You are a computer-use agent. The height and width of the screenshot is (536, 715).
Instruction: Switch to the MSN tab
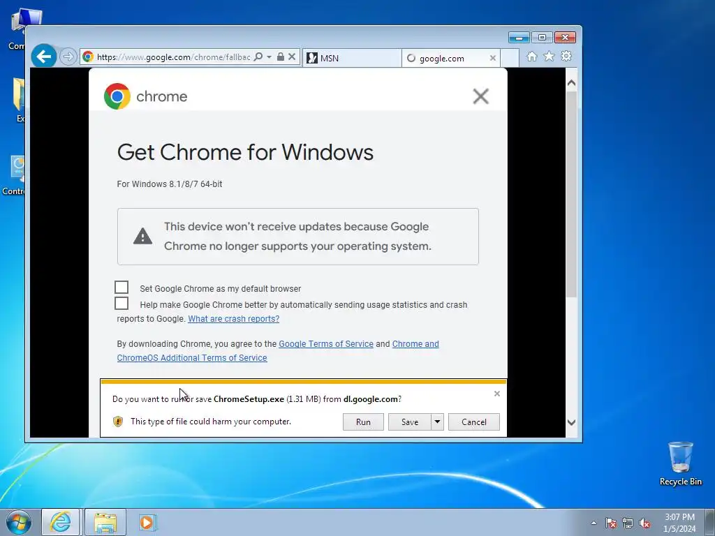pos(352,58)
